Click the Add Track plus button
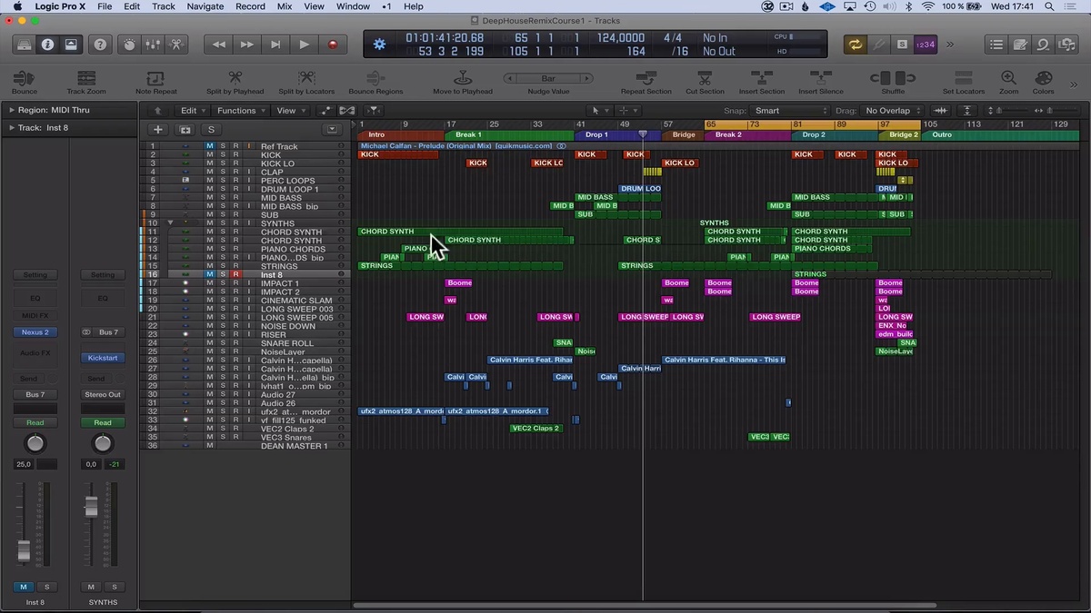1091x613 pixels. [158, 130]
